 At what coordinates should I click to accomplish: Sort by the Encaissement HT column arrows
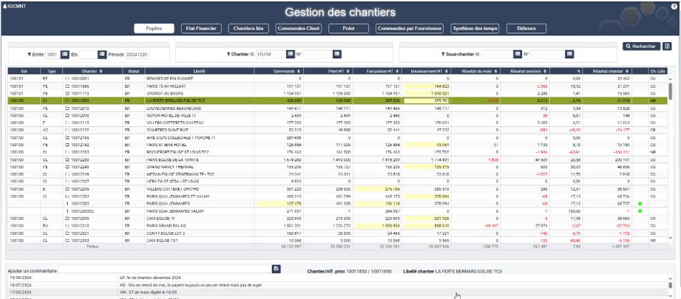point(446,71)
